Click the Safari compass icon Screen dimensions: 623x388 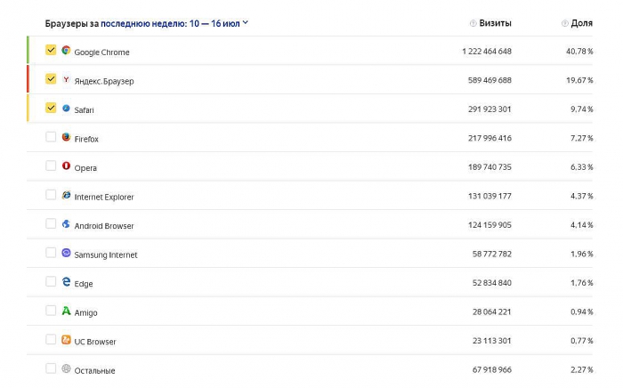(x=66, y=109)
